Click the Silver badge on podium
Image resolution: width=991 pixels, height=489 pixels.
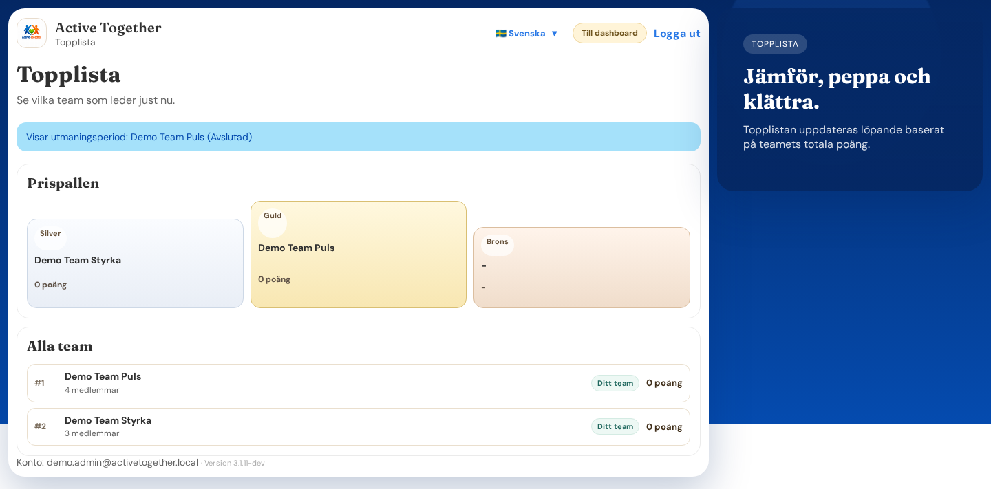[50, 234]
